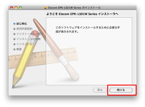Click the gray bullet beside 概要
145x107 pixels.
14,49
